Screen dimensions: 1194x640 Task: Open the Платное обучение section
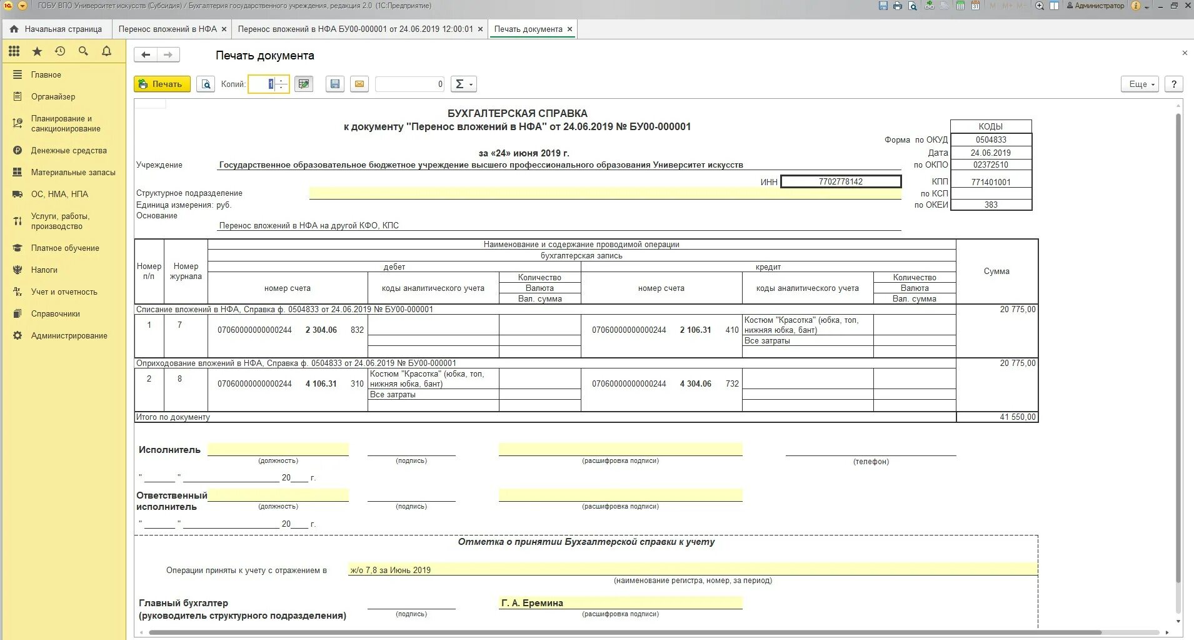click(64, 248)
